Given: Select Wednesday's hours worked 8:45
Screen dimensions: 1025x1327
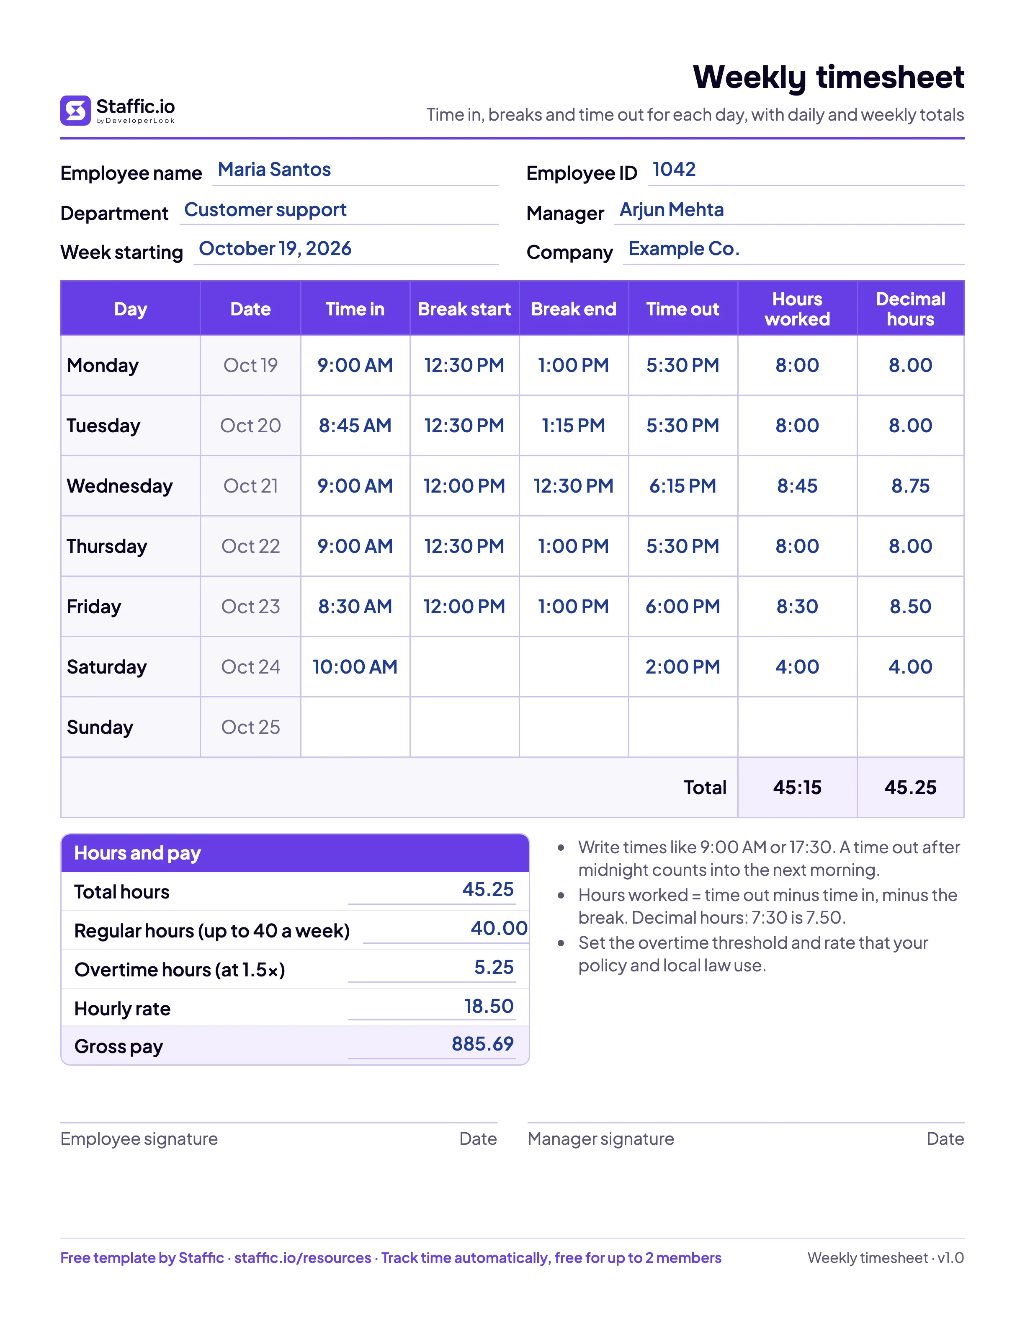Looking at the screenshot, I should [x=797, y=486].
